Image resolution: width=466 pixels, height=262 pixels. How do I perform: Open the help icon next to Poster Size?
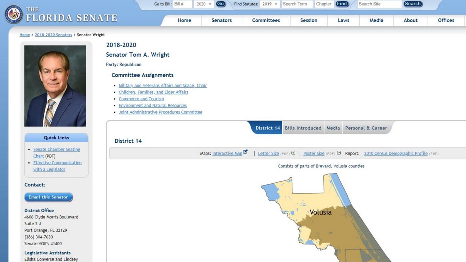pos(339,153)
